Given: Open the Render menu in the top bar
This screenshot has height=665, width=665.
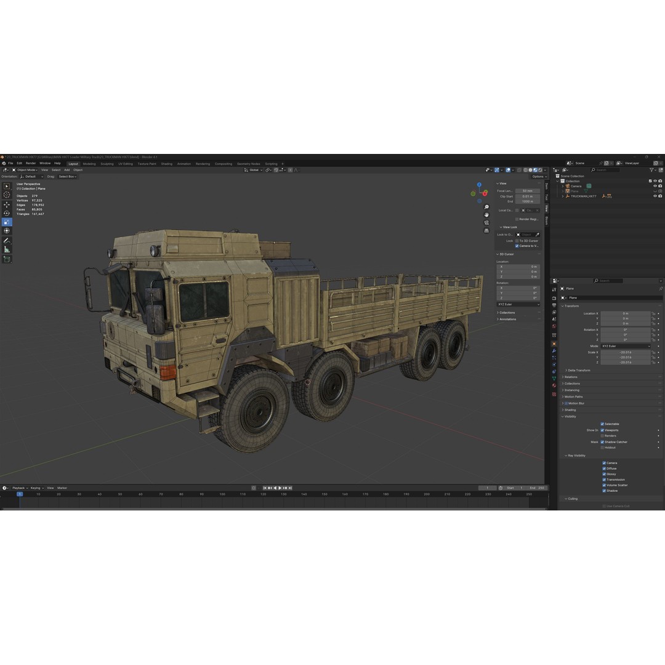Looking at the screenshot, I should (x=31, y=164).
